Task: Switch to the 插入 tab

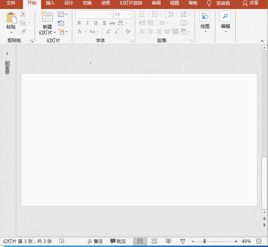Action: tap(50, 3)
